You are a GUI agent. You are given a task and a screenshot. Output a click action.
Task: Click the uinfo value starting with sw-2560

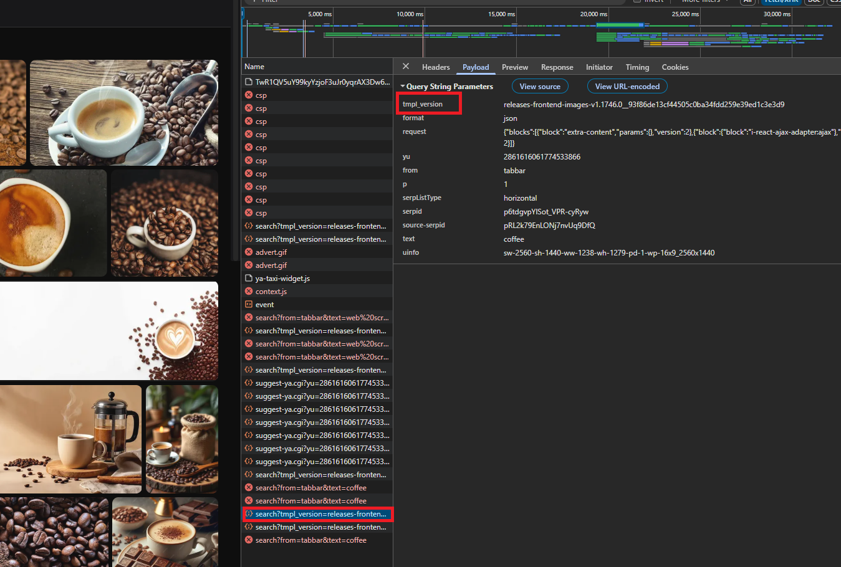pyautogui.click(x=609, y=253)
